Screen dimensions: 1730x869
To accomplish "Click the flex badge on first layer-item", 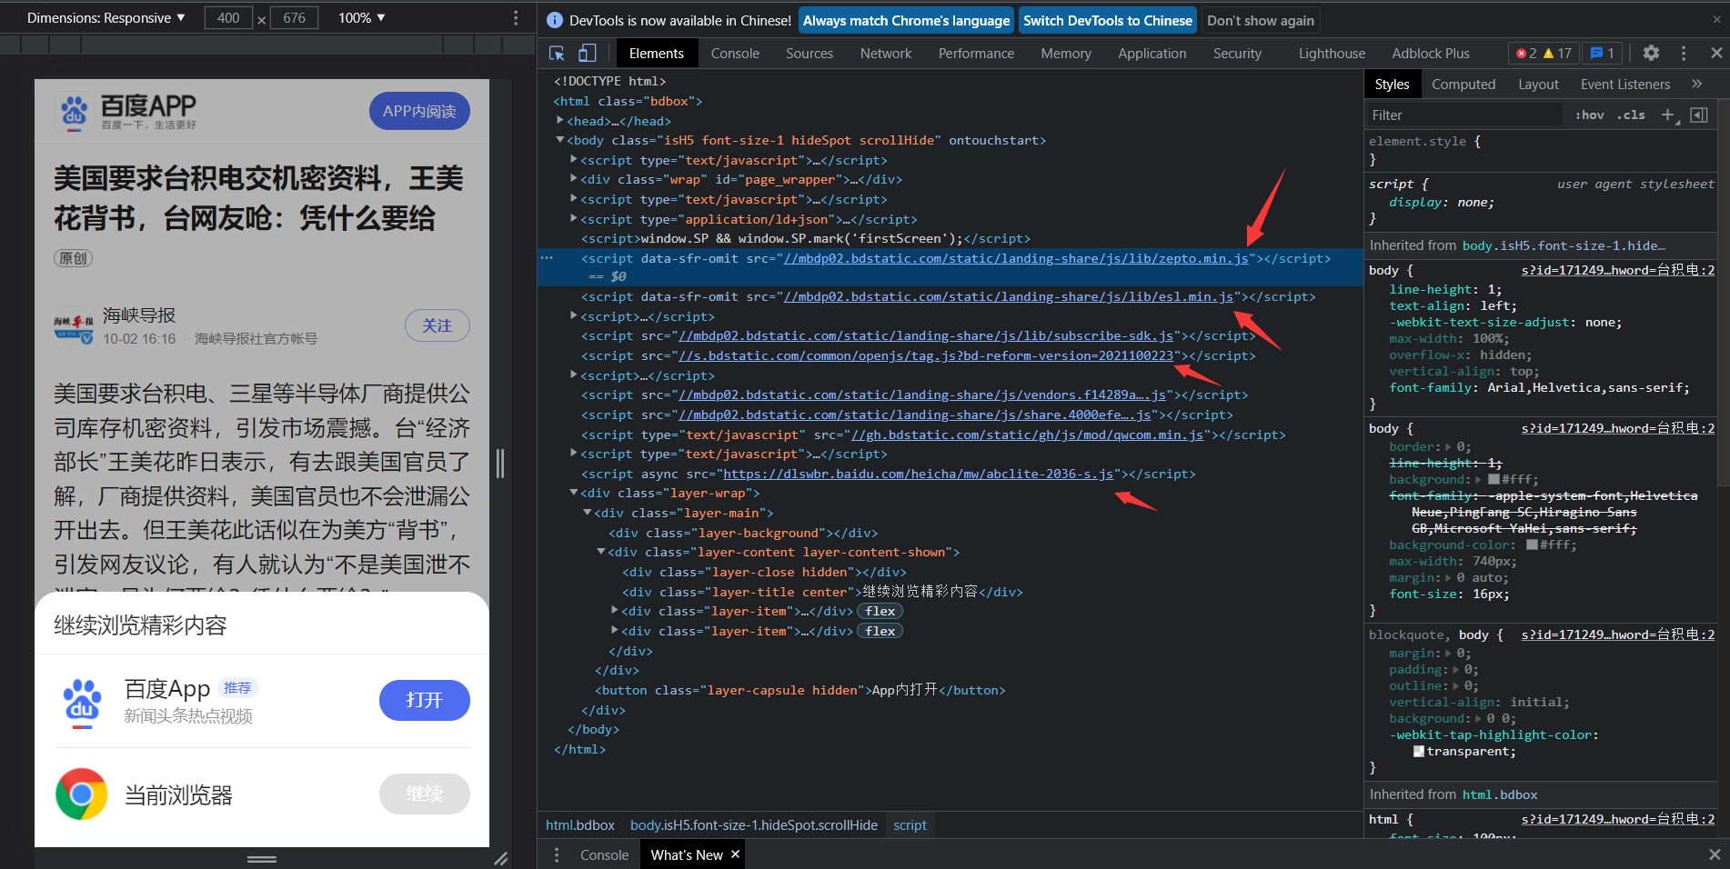I will point(880,612).
